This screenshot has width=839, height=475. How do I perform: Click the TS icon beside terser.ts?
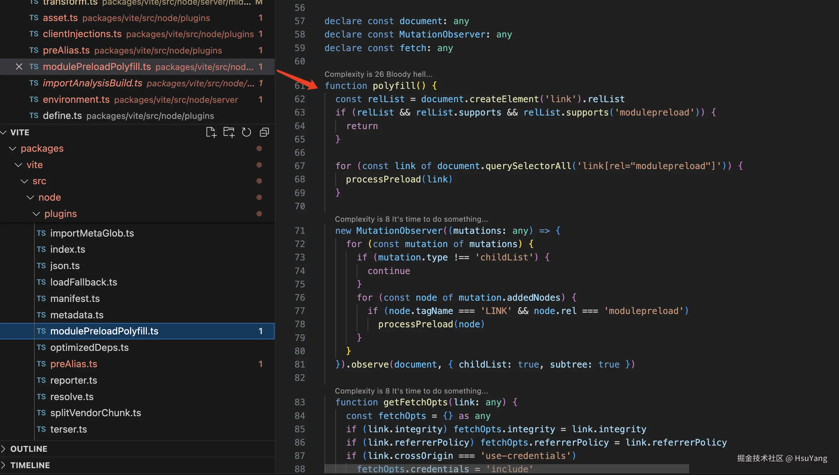[41, 429]
